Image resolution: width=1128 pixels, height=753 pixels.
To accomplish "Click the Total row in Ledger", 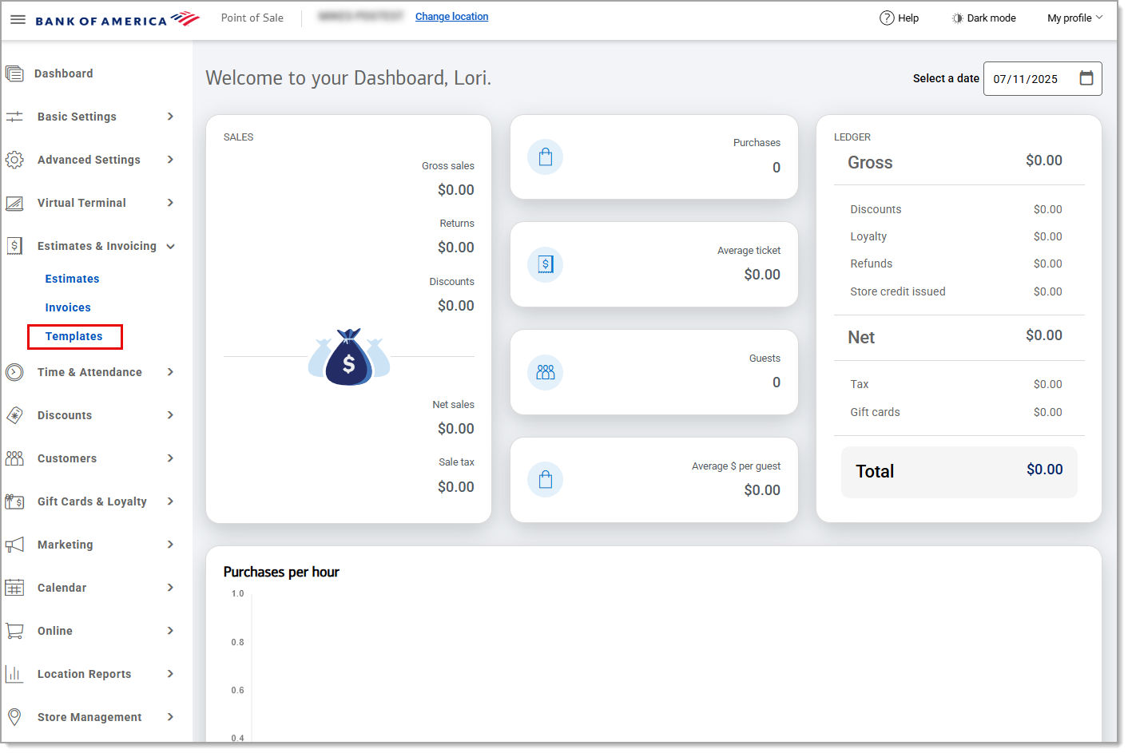I will (x=959, y=472).
